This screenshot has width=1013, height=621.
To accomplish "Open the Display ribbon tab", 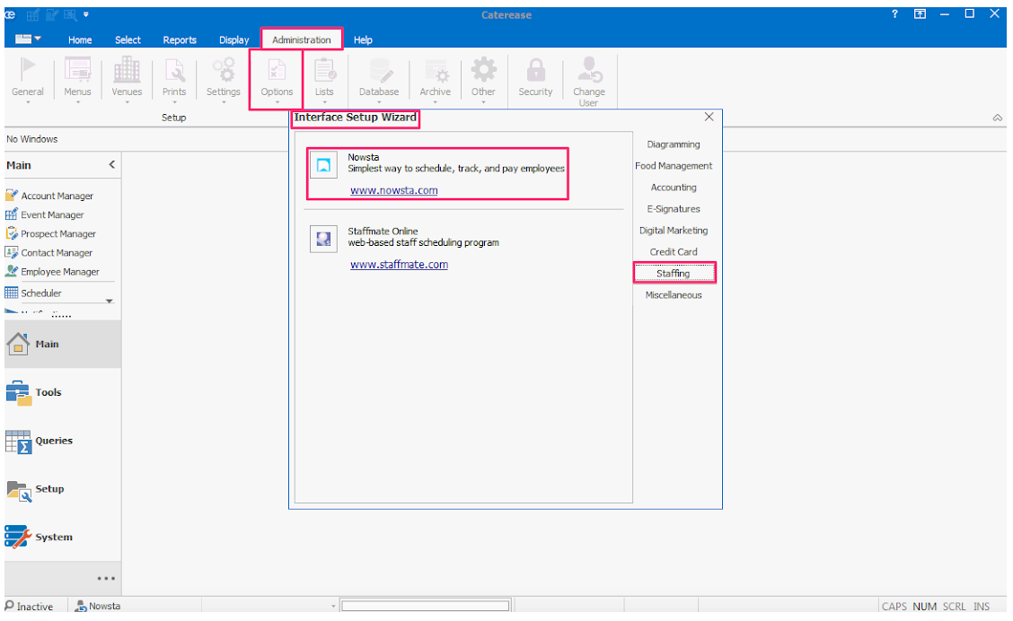I will (233, 40).
